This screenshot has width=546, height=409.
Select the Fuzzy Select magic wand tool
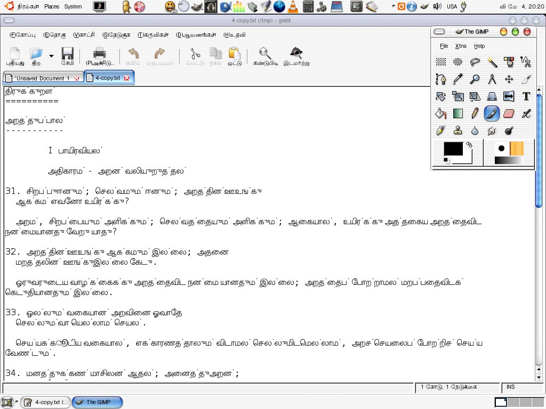[x=492, y=62]
